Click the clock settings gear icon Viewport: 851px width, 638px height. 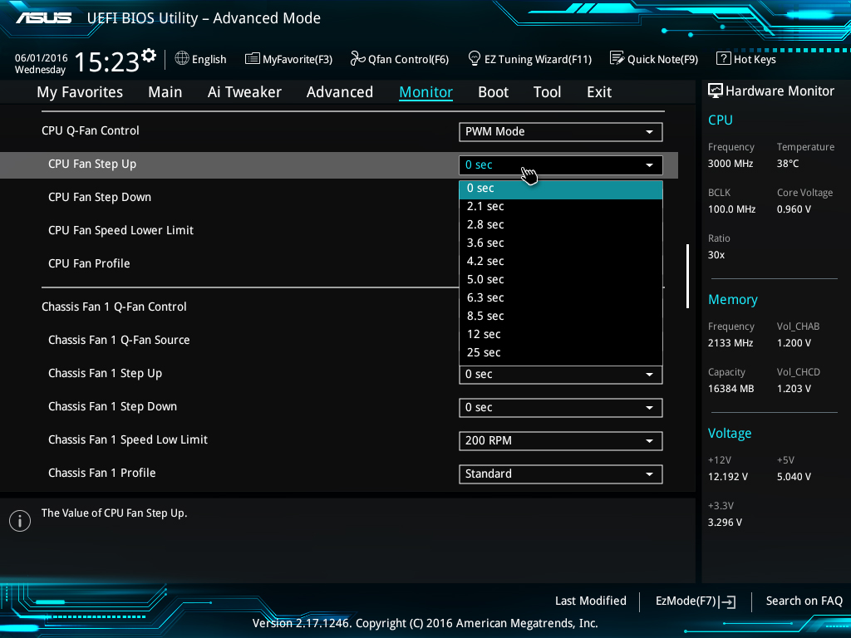point(149,55)
